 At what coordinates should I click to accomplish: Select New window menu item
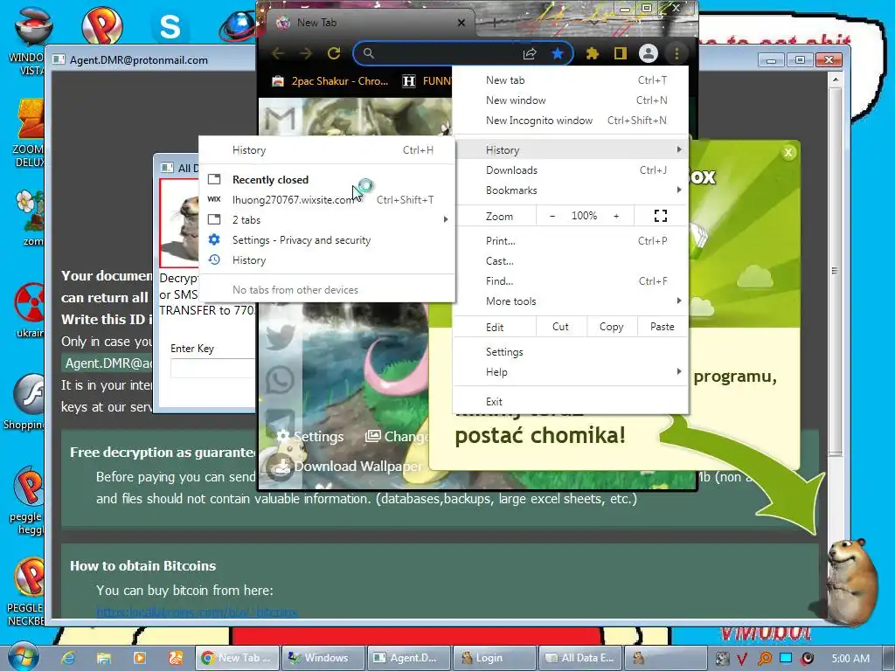click(571, 100)
